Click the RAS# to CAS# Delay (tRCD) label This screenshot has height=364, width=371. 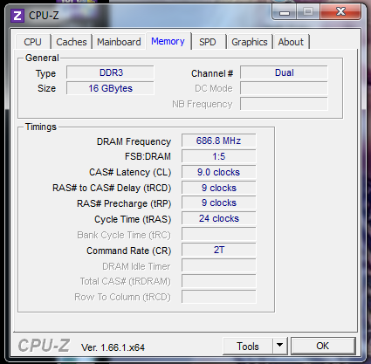112,188
